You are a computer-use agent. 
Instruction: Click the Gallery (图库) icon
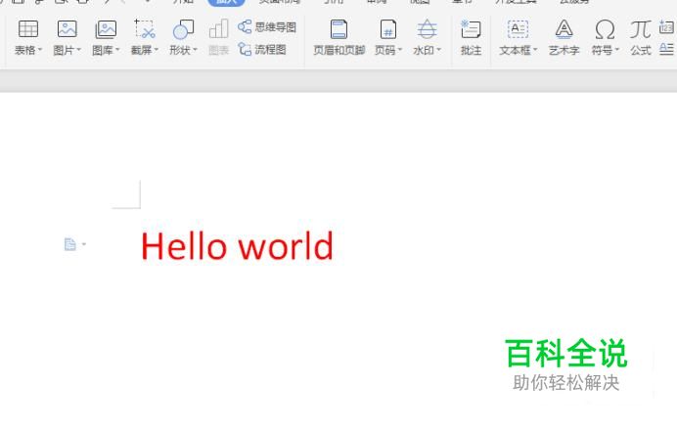tap(106, 29)
